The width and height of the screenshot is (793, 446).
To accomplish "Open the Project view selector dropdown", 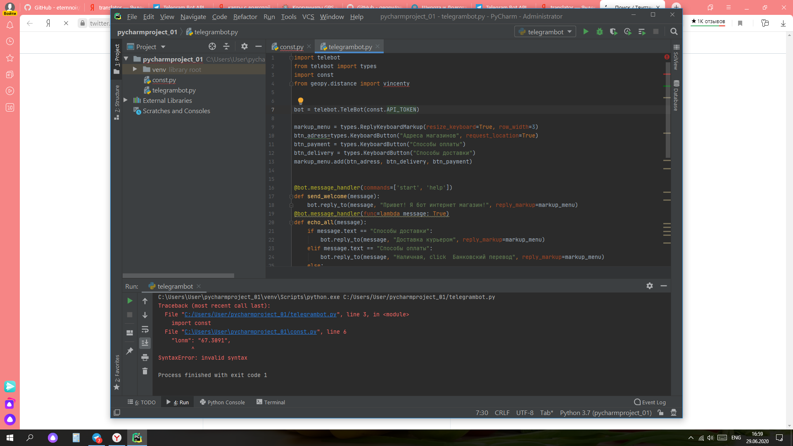I will click(146, 47).
